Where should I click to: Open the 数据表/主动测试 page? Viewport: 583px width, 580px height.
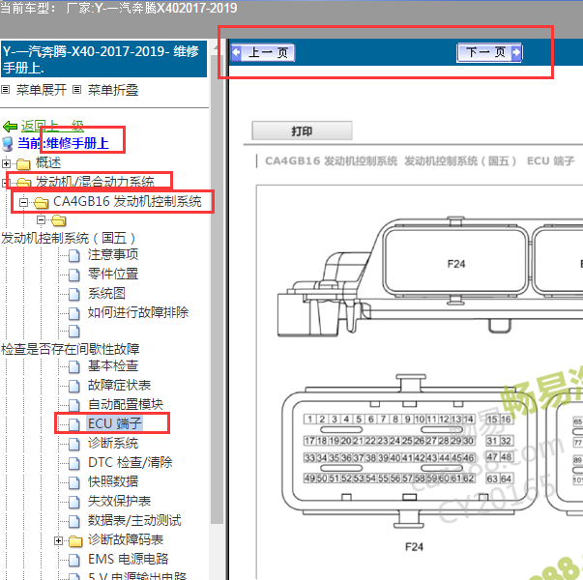(x=134, y=520)
